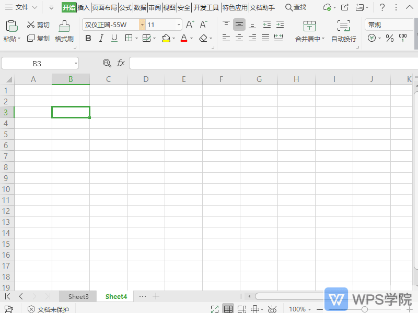The height and width of the screenshot is (313, 418).
Task: Click the normal view grid icon
Action: tap(228, 309)
